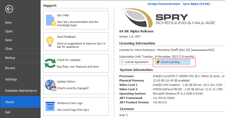Image resolution: width=225 pixels, height=118 pixels.
Task: Select Close in the sidebar menu
Action: (9, 49)
